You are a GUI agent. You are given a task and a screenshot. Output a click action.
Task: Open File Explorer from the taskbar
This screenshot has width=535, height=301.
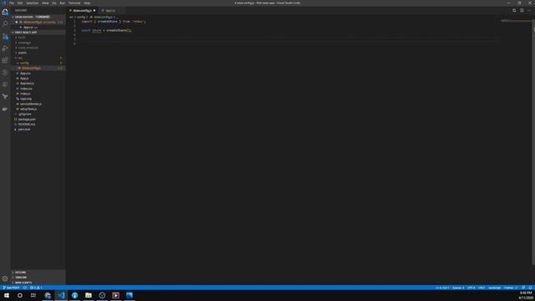point(89,295)
